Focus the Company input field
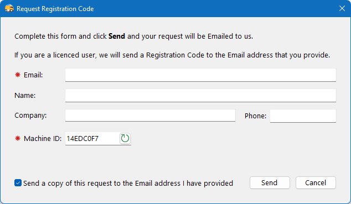Image resolution: width=351 pixels, height=204 pixels. point(150,116)
